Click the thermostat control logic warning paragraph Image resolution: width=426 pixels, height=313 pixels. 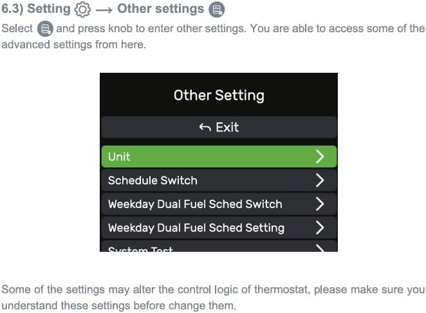(213, 298)
